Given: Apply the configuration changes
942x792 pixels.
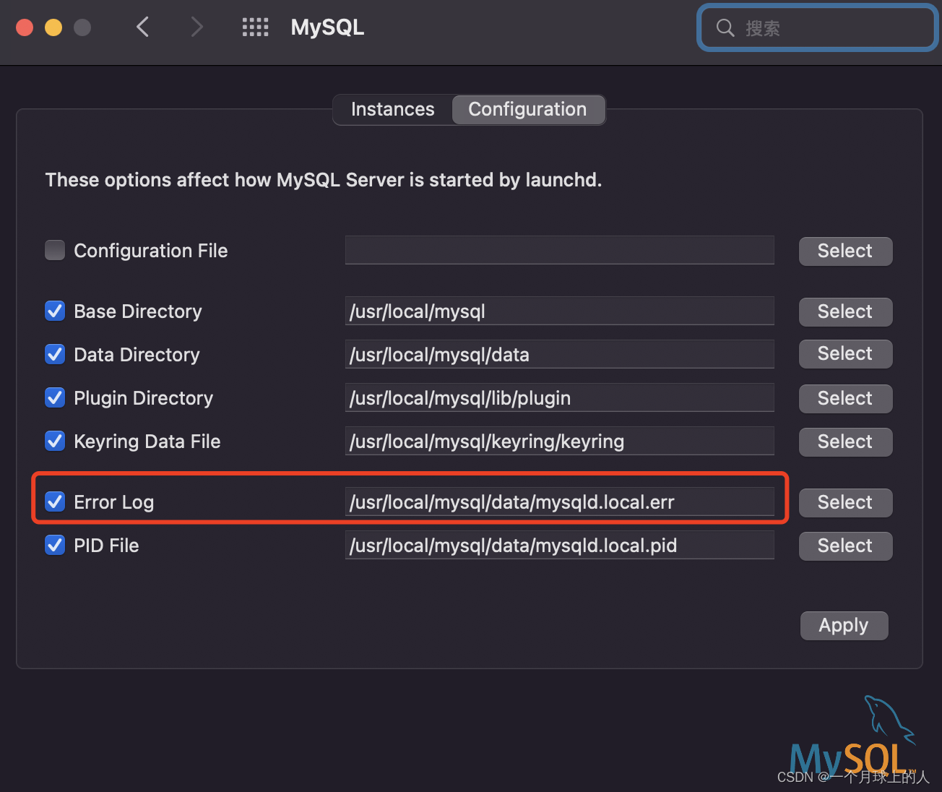Looking at the screenshot, I should 844,625.
